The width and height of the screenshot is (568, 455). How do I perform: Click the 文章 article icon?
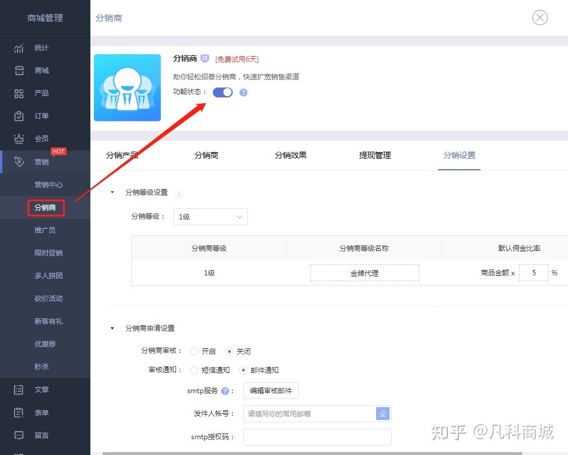19,390
